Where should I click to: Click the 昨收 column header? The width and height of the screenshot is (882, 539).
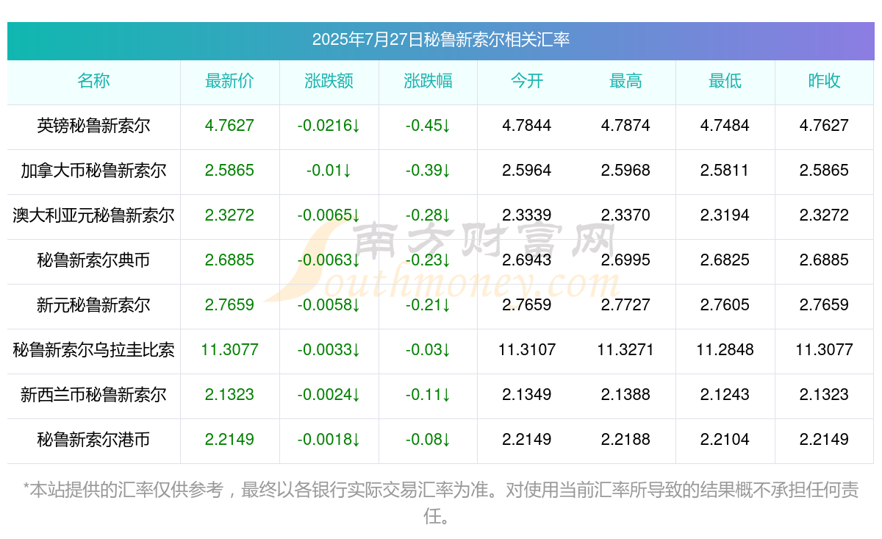pos(824,81)
